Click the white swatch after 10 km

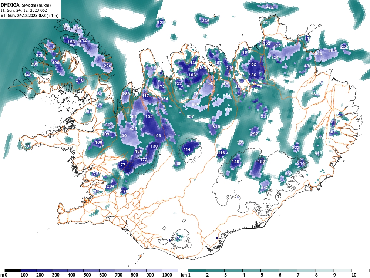coord(360,271)
